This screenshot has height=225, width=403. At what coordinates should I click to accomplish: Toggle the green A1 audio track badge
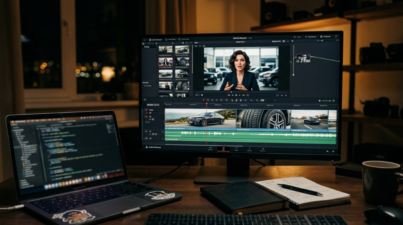pos(146,131)
